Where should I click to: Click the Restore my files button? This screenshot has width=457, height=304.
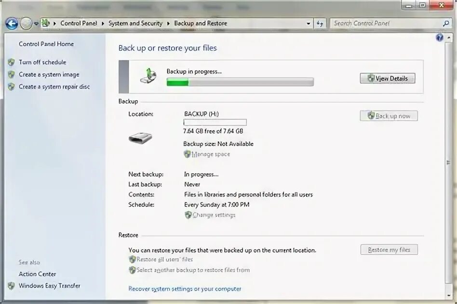tap(389, 250)
